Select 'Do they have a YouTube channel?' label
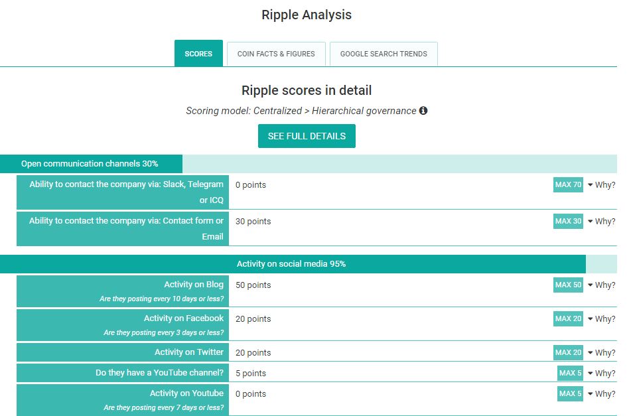Image resolution: width=629 pixels, height=416 pixels. coord(123,373)
